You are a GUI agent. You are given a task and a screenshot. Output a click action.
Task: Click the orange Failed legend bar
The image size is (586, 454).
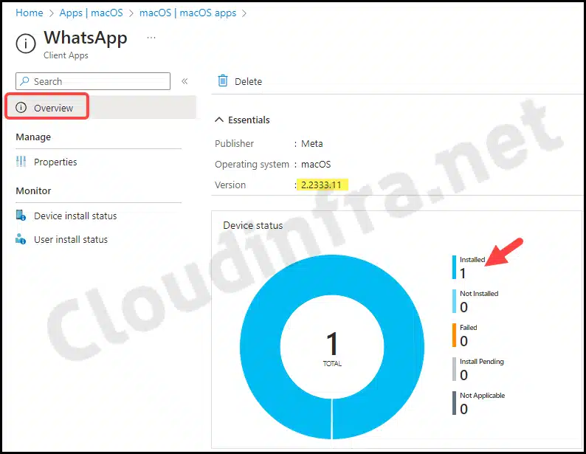(x=454, y=335)
